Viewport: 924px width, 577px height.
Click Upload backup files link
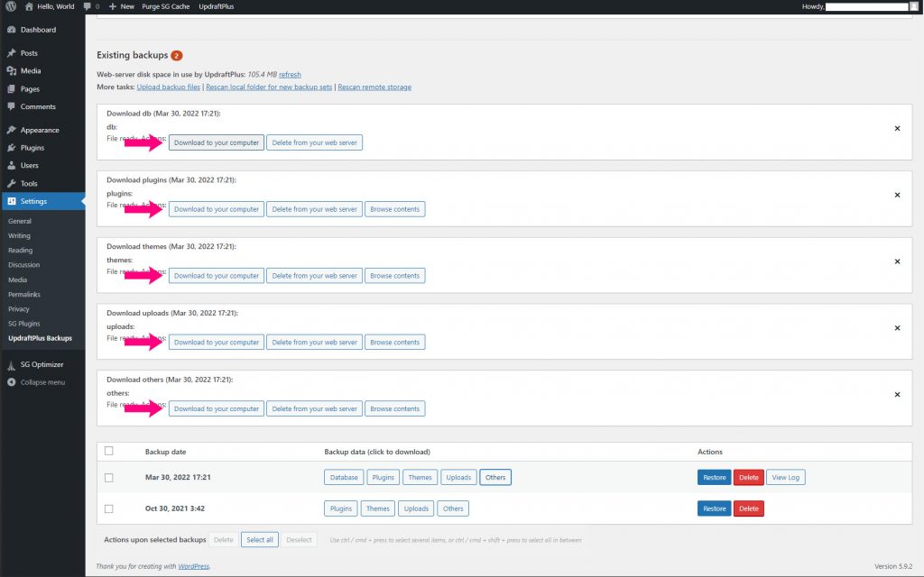pos(169,87)
